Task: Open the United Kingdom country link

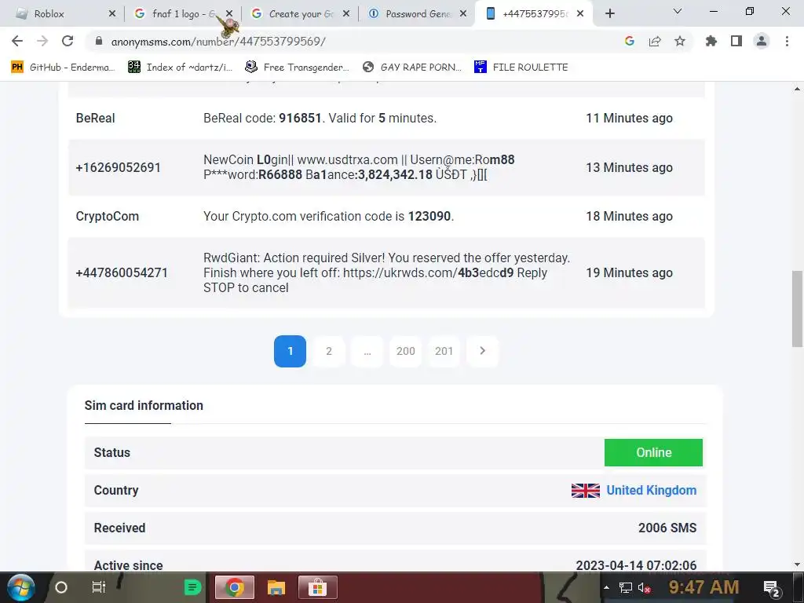Action: [x=651, y=490]
